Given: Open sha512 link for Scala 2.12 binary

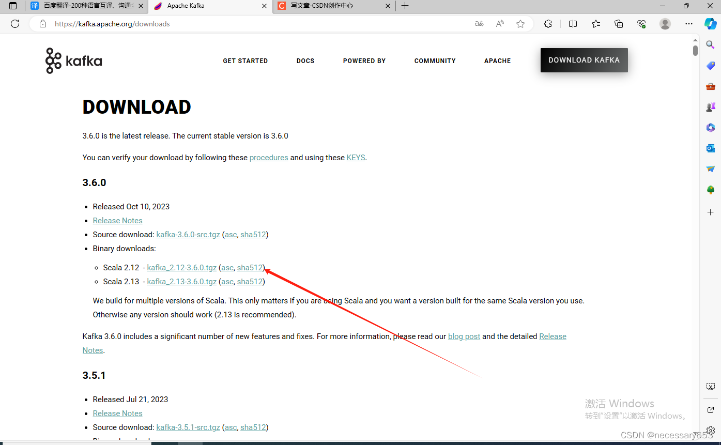Looking at the screenshot, I should coord(250,268).
